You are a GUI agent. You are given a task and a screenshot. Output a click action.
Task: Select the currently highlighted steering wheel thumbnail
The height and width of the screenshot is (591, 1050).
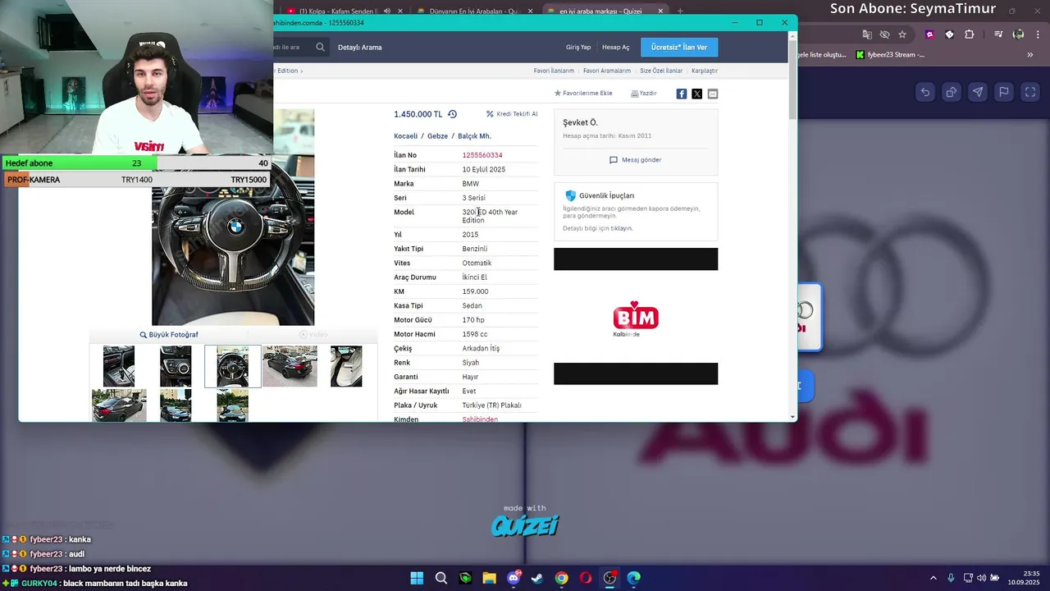coord(233,366)
